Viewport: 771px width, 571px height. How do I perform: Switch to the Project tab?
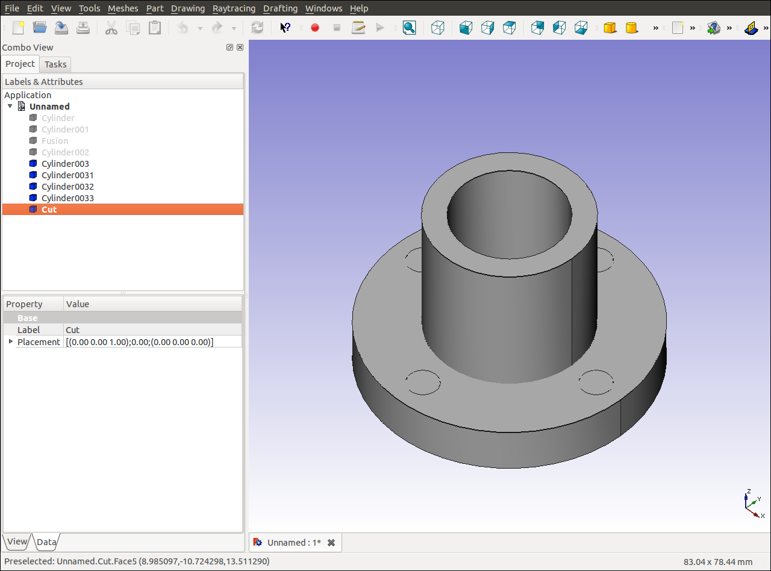tap(20, 64)
